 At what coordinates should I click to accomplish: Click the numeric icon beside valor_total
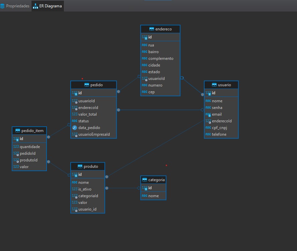point(75,114)
